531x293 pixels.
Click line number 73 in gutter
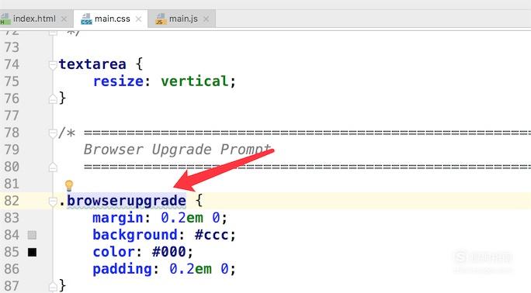click(x=12, y=47)
